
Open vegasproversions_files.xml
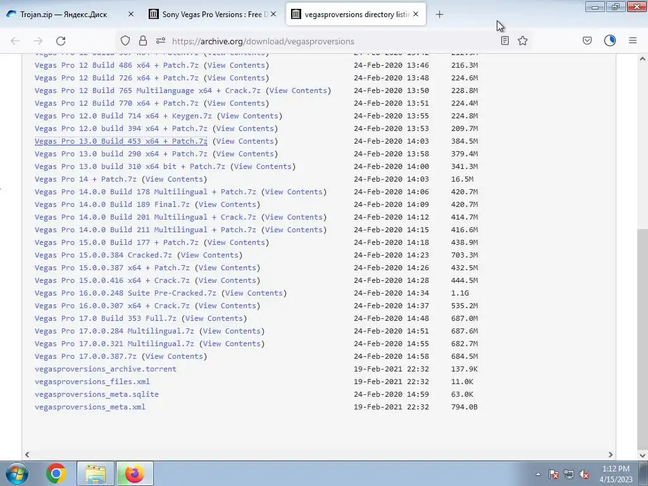coord(92,382)
